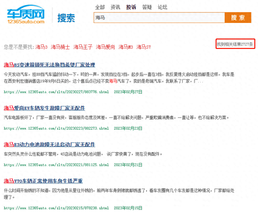Go to the 论坛 search tab

click(x=162, y=7)
